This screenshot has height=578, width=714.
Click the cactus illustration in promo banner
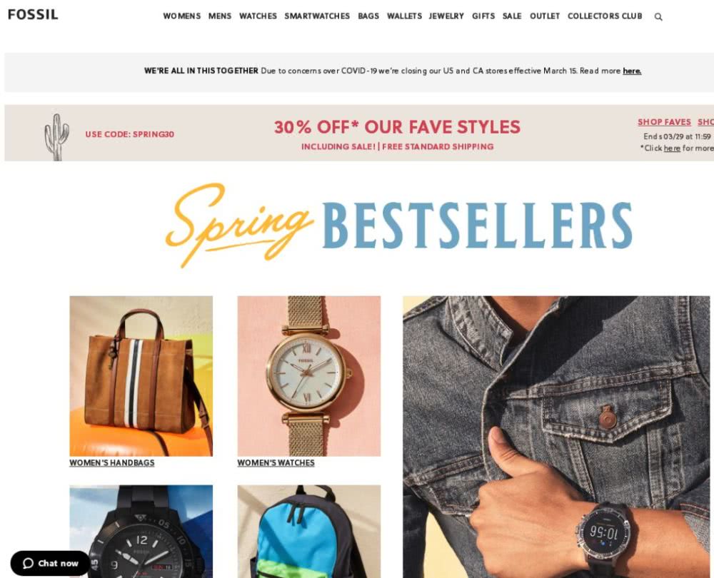pyautogui.click(x=57, y=137)
